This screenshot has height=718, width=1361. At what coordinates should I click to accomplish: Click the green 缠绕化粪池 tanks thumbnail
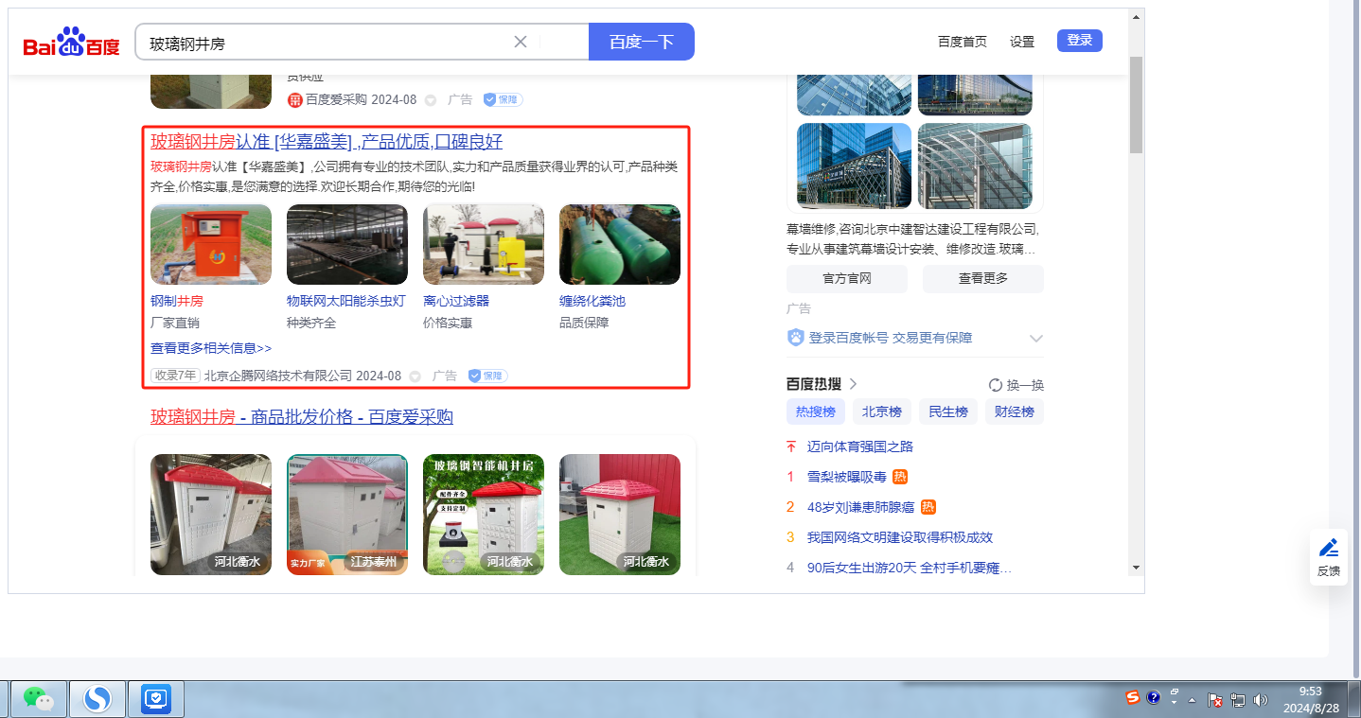tap(620, 244)
